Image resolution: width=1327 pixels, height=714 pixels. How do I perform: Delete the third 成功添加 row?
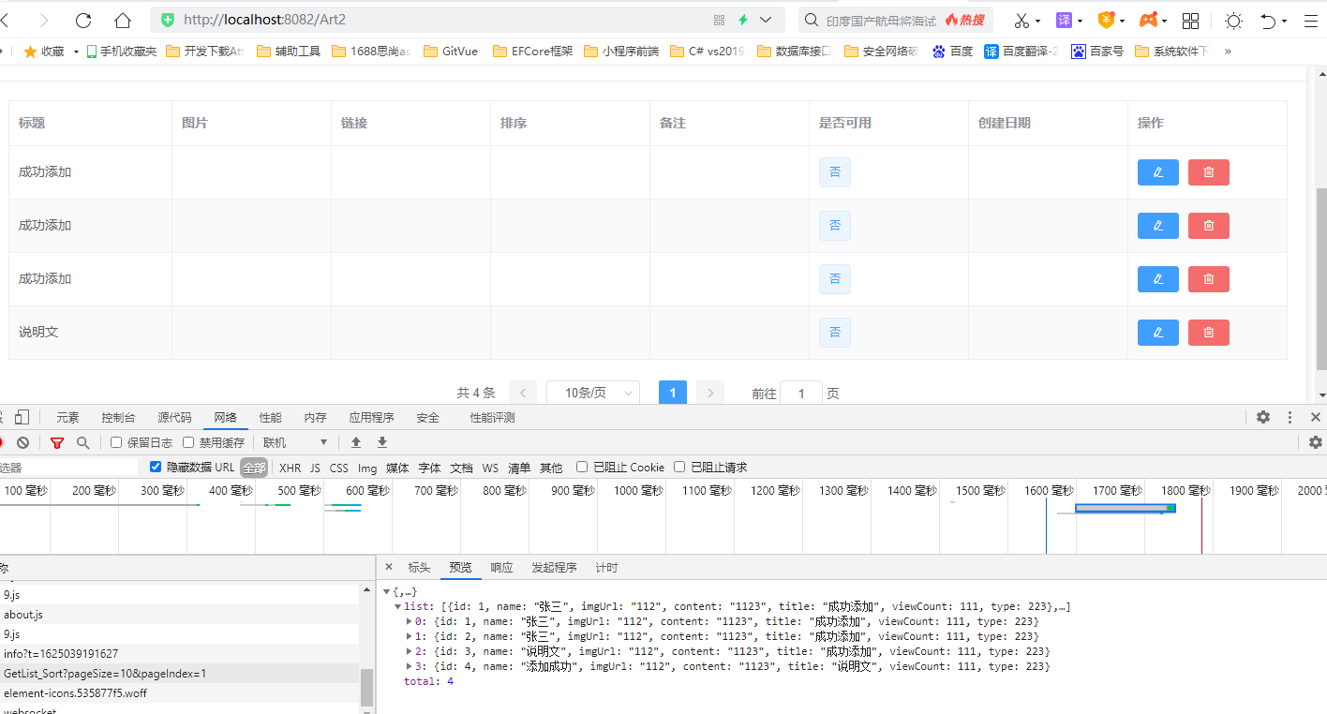click(1209, 279)
